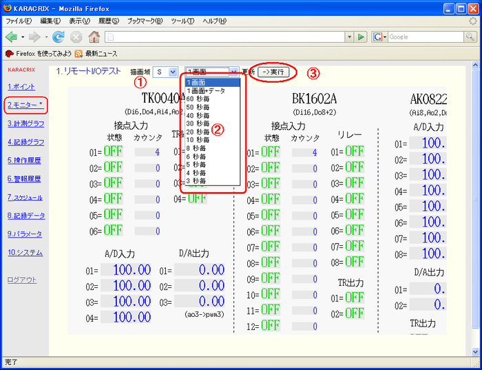
Task: Choose 4 秒毎 update interval
Action: point(212,173)
